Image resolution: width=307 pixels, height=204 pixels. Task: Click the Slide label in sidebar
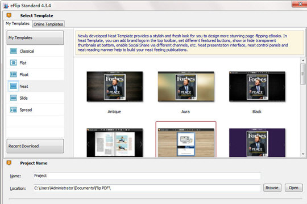24,98
